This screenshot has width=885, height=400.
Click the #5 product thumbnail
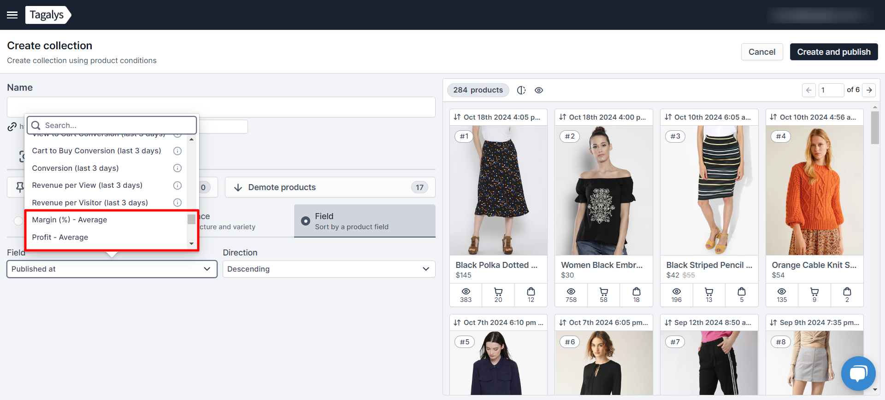pyautogui.click(x=498, y=363)
